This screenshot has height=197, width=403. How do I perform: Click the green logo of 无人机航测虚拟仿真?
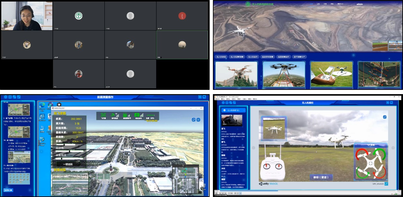248,4
